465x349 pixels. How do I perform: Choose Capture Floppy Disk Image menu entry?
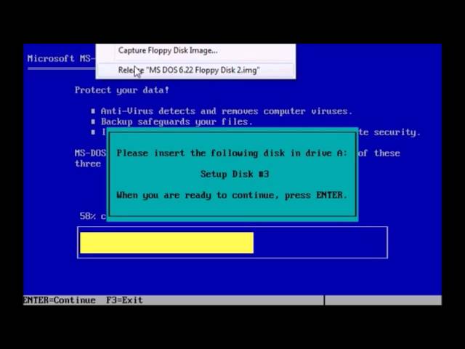(195, 51)
